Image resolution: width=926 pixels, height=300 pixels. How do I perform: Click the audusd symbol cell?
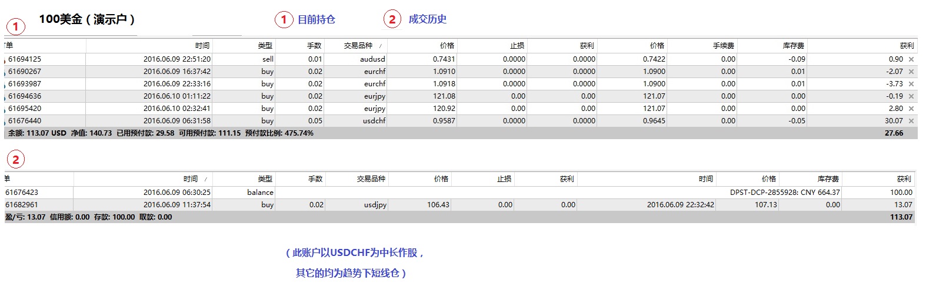pos(372,59)
